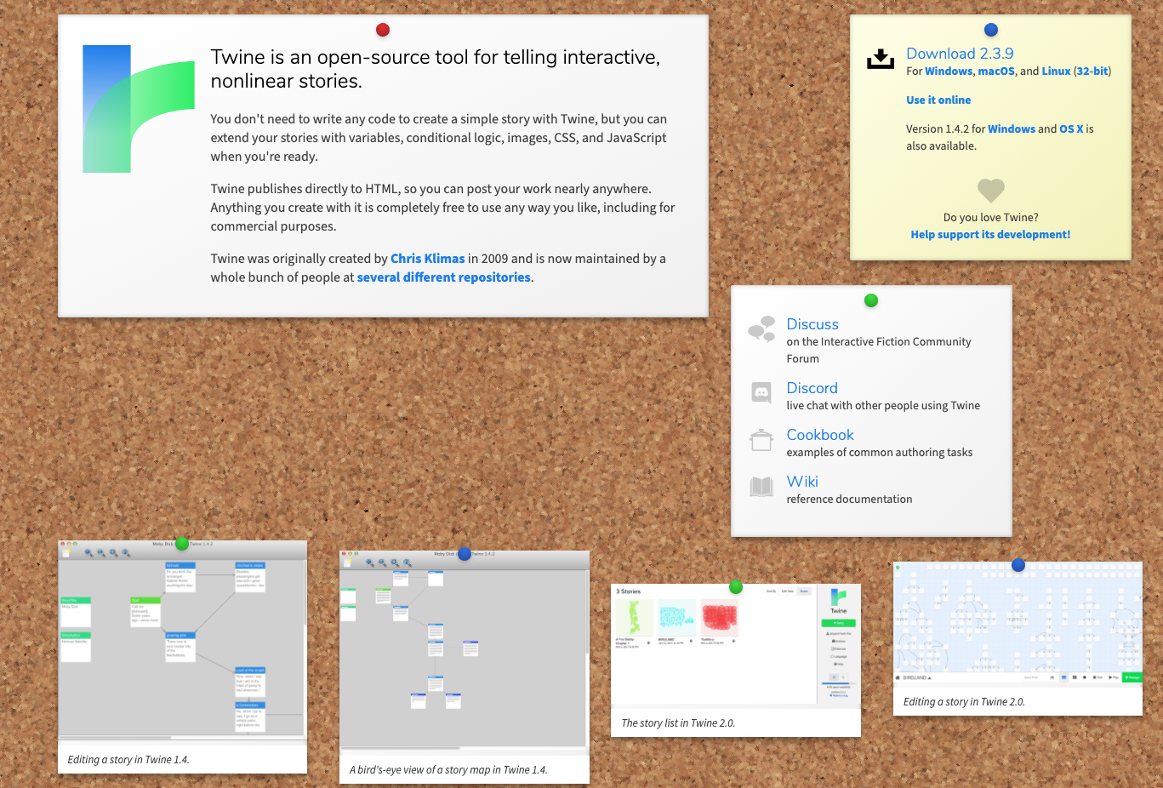This screenshot has width=1163, height=788.
Task: Click the gray heart icon
Action: point(991,190)
